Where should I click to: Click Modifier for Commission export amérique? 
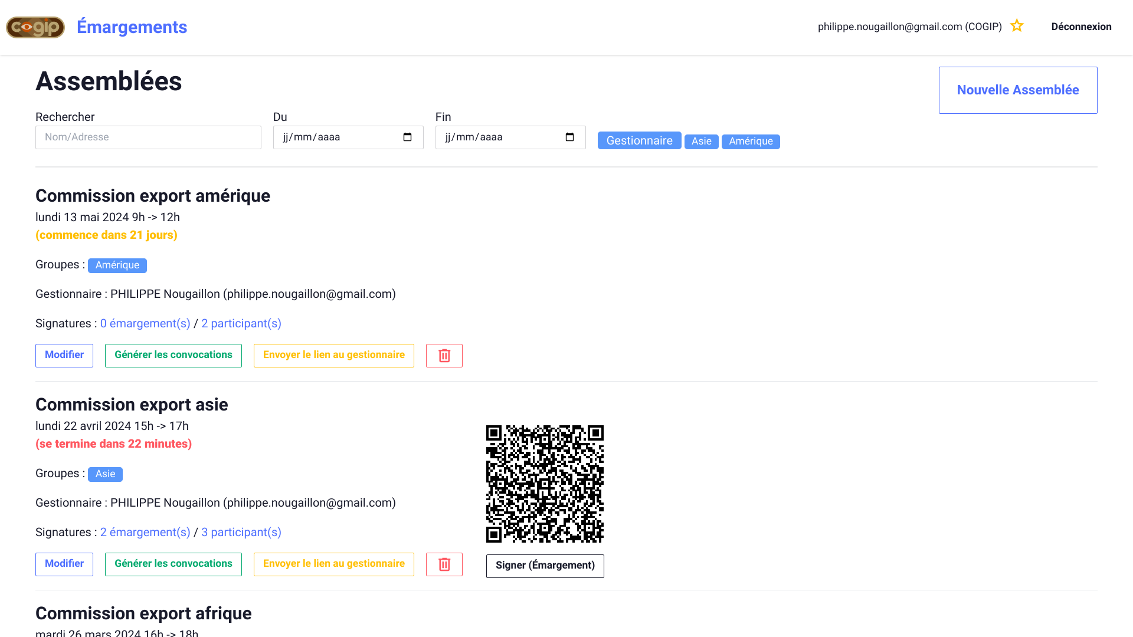pos(64,355)
